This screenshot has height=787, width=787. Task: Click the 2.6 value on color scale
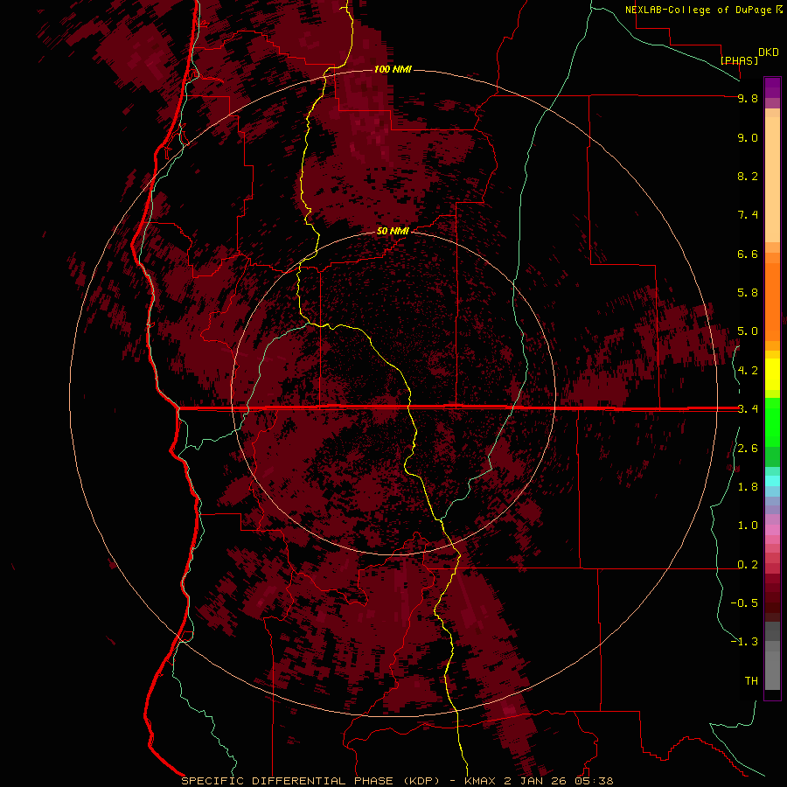[x=748, y=449]
